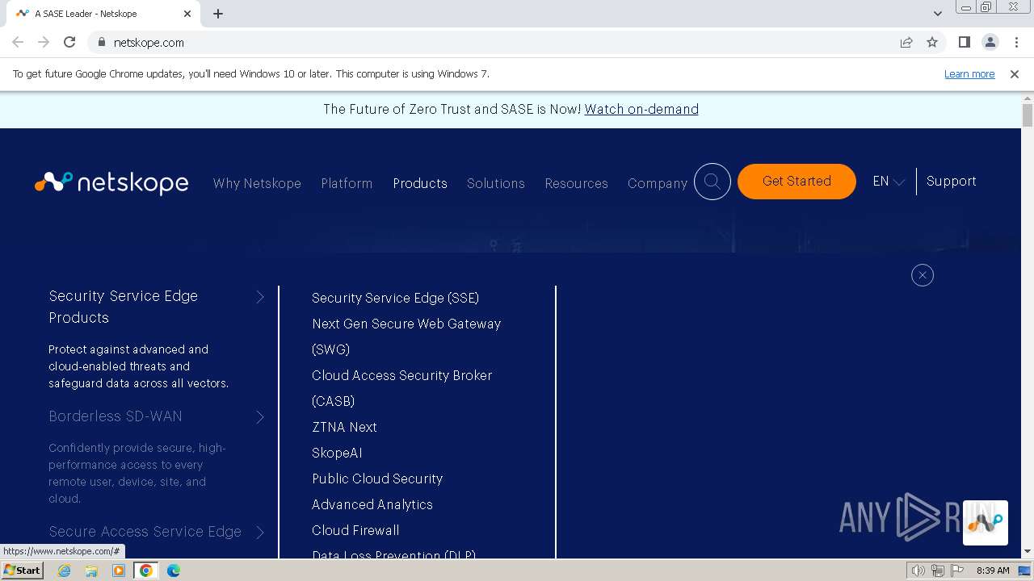This screenshot has width=1034, height=581.
Task: Open the Platform menu
Action: 347,183
